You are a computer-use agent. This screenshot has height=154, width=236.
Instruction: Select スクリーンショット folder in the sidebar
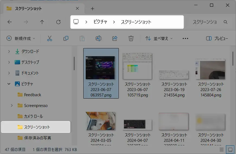pos(36,127)
